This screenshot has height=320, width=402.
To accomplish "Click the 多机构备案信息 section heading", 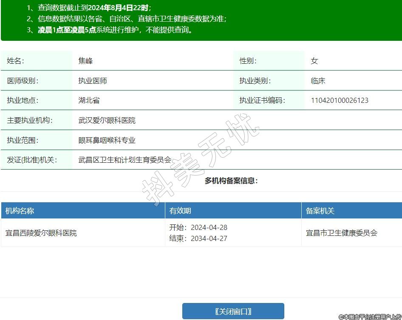I will pos(231,181).
